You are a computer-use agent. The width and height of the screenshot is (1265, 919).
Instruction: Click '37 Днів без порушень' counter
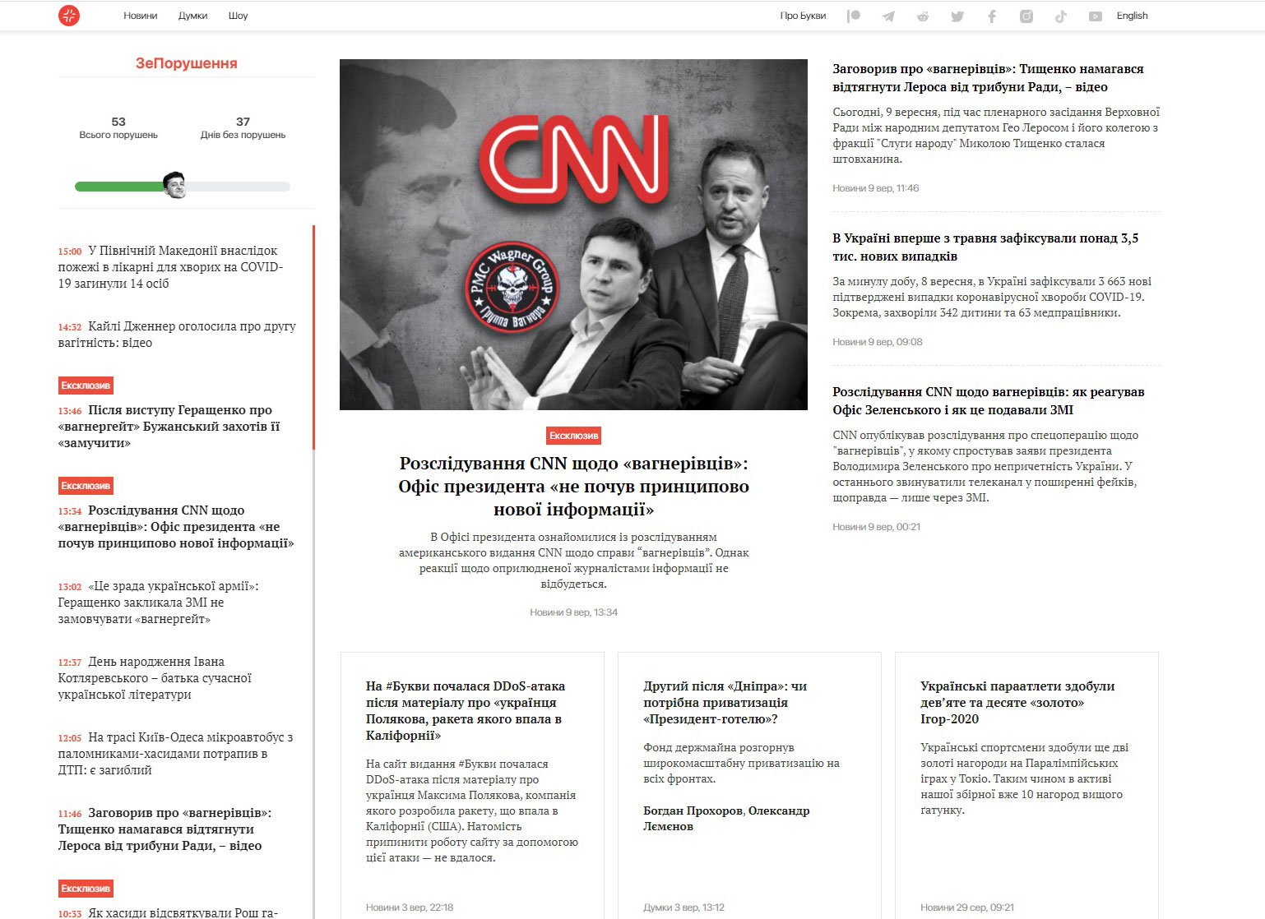pos(243,127)
